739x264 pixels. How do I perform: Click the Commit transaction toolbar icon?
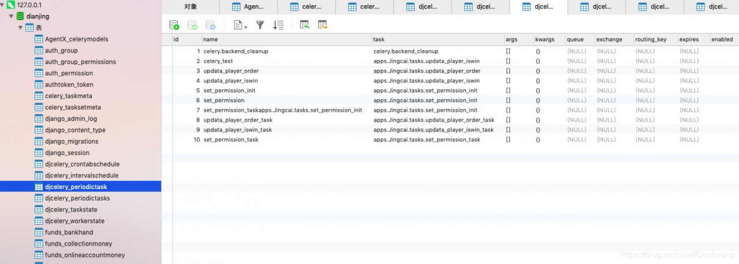(192, 25)
